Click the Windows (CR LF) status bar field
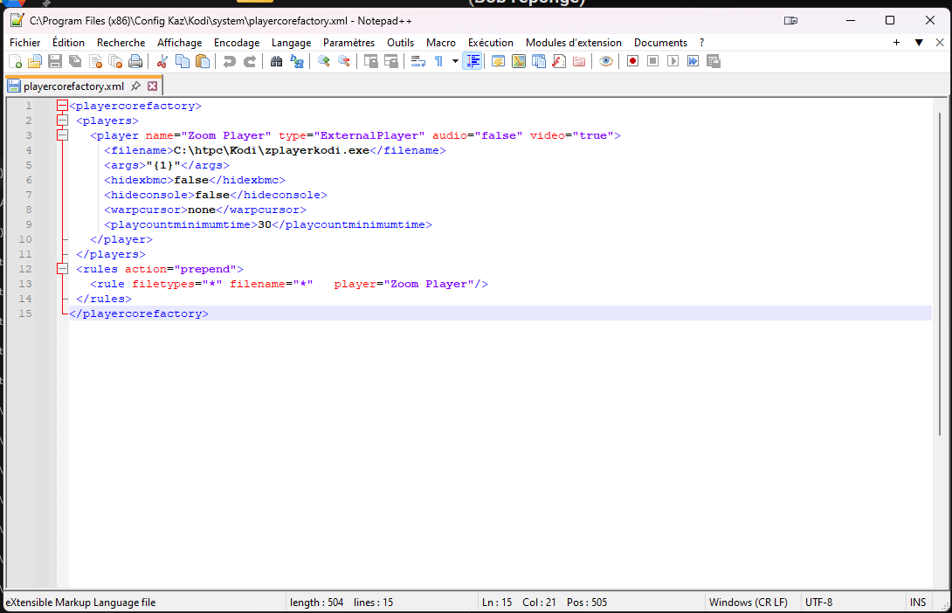 (x=748, y=603)
